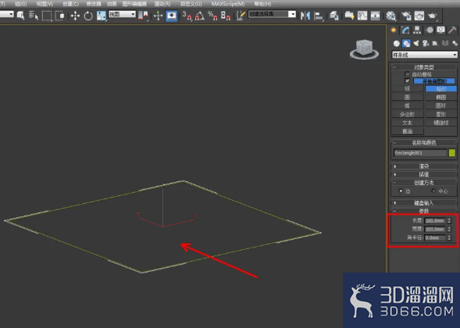
Task: Open the 样条线 shape type dropdown
Action: click(x=425, y=55)
